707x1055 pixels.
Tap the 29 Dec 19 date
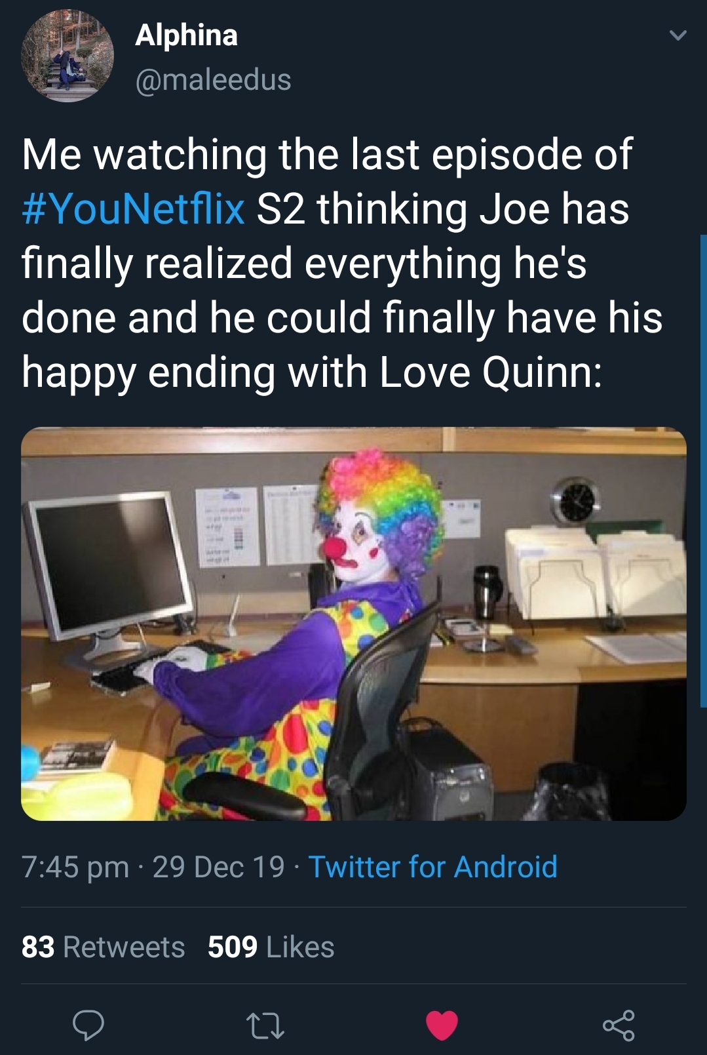click(x=218, y=867)
